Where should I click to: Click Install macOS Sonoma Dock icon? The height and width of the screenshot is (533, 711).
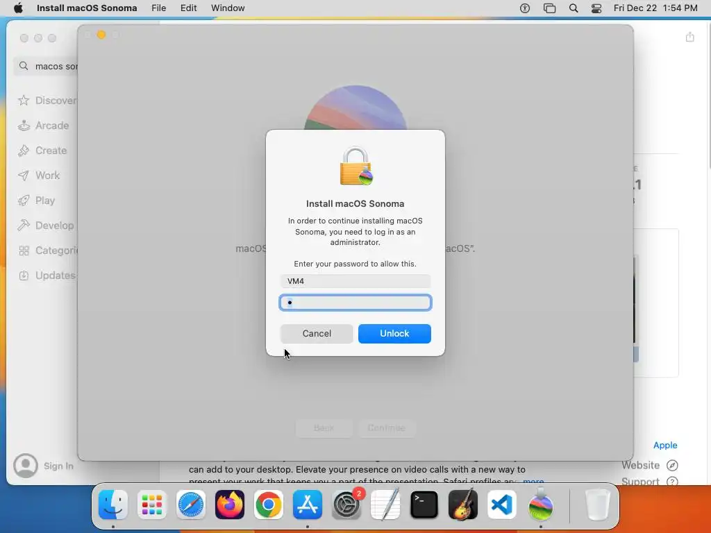[x=540, y=505]
